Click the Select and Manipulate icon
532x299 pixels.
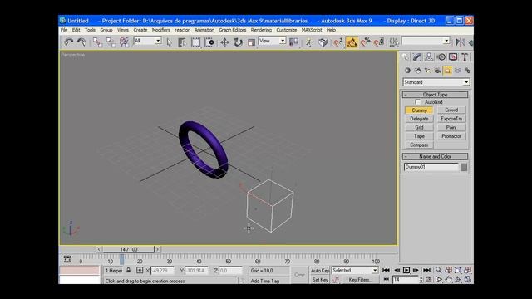tap(309, 42)
